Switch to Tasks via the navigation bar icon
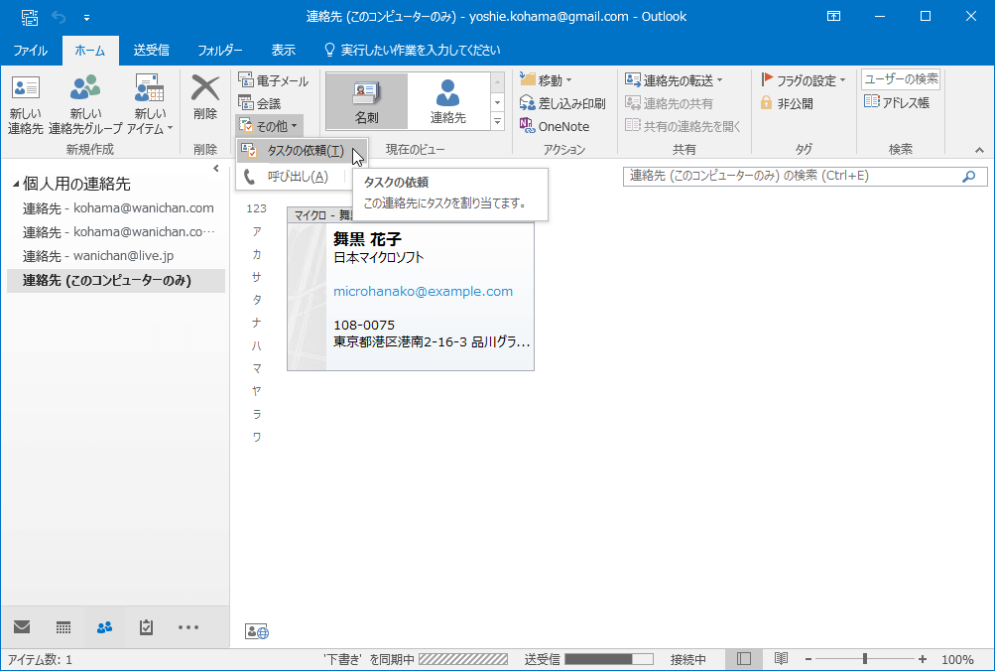 click(145, 627)
